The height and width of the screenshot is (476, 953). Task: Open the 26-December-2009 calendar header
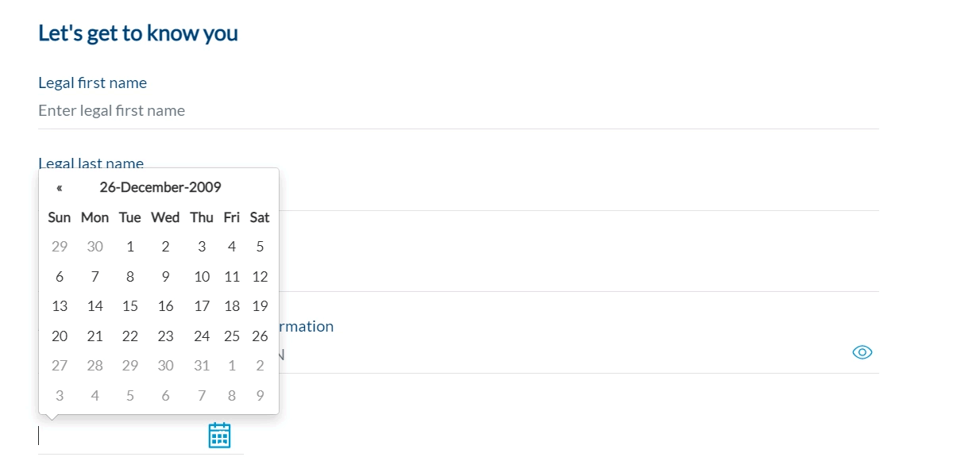pos(160,188)
